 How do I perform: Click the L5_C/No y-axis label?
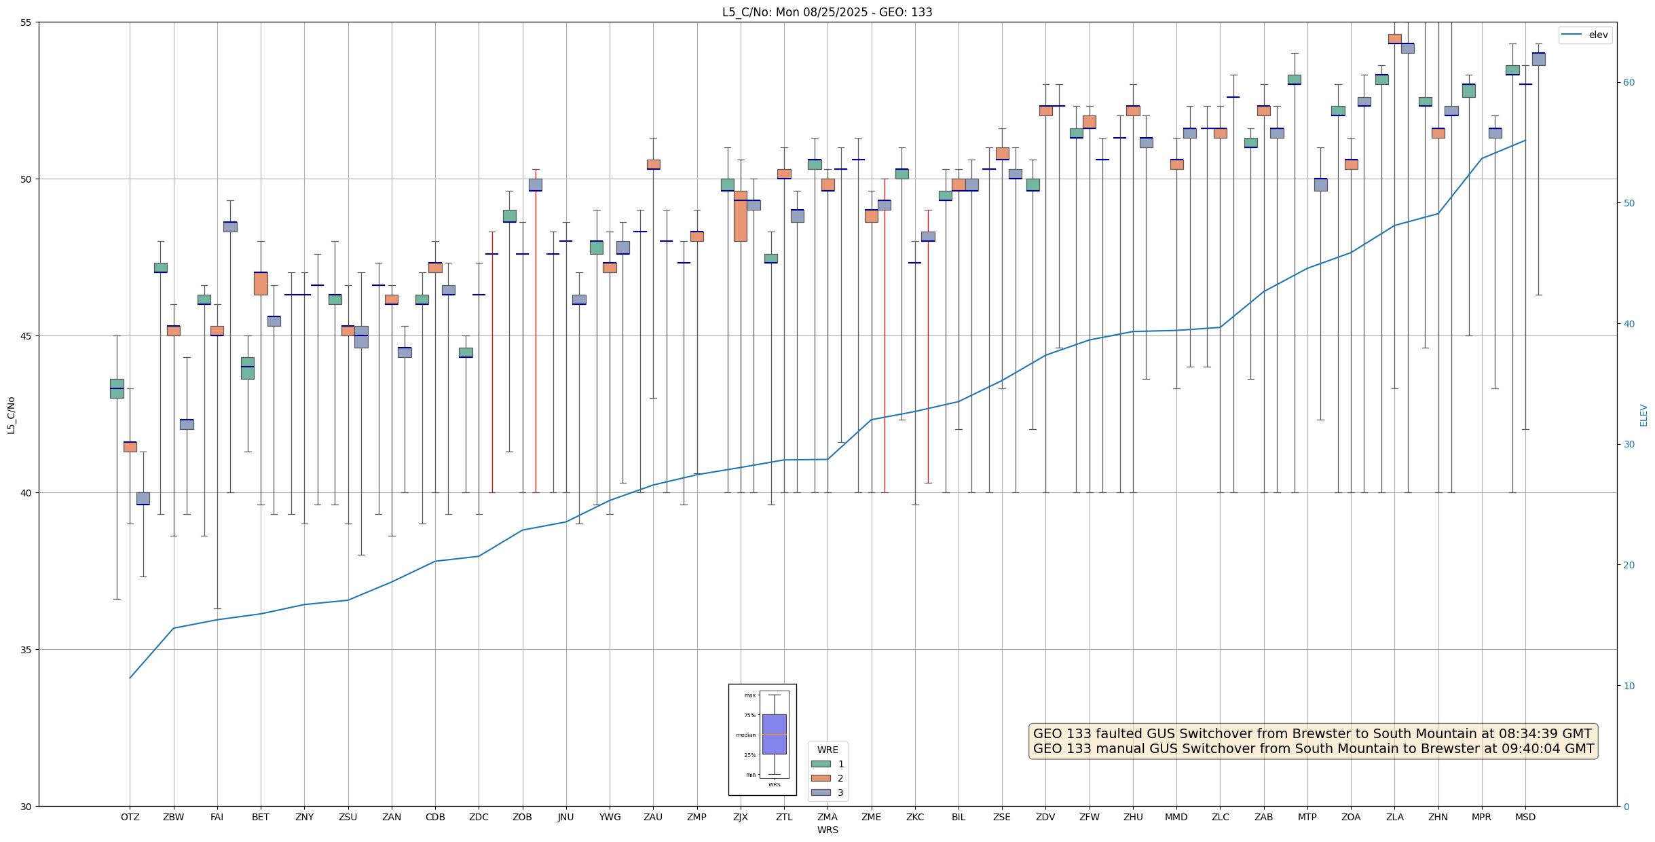coord(11,415)
